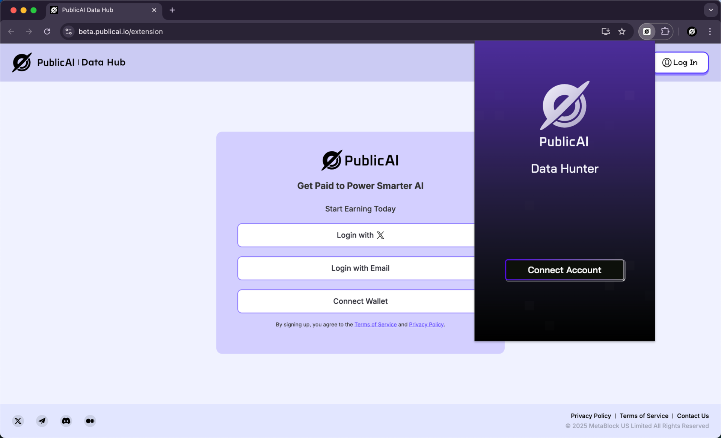Open the Privacy Policy link in signup notice
This screenshot has width=721, height=438.
(426, 325)
